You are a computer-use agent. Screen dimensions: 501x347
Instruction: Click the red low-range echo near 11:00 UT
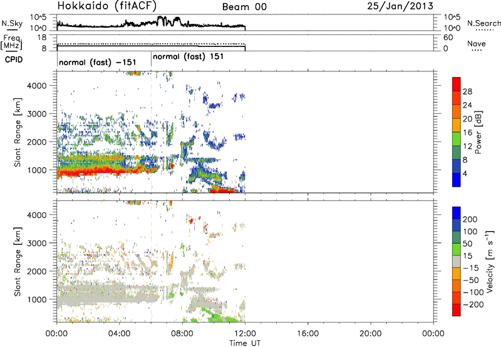click(x=223, y=190)
